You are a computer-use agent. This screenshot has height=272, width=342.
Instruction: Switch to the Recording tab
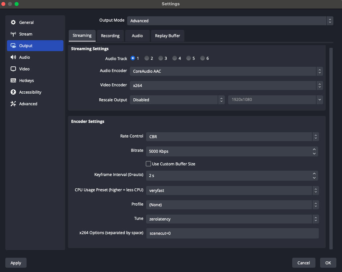(110, 36)
